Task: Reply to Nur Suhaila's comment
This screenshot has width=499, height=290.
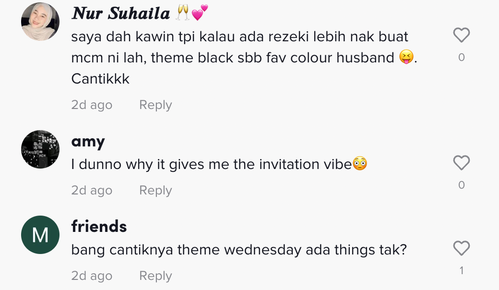Action: coord(155,105)
